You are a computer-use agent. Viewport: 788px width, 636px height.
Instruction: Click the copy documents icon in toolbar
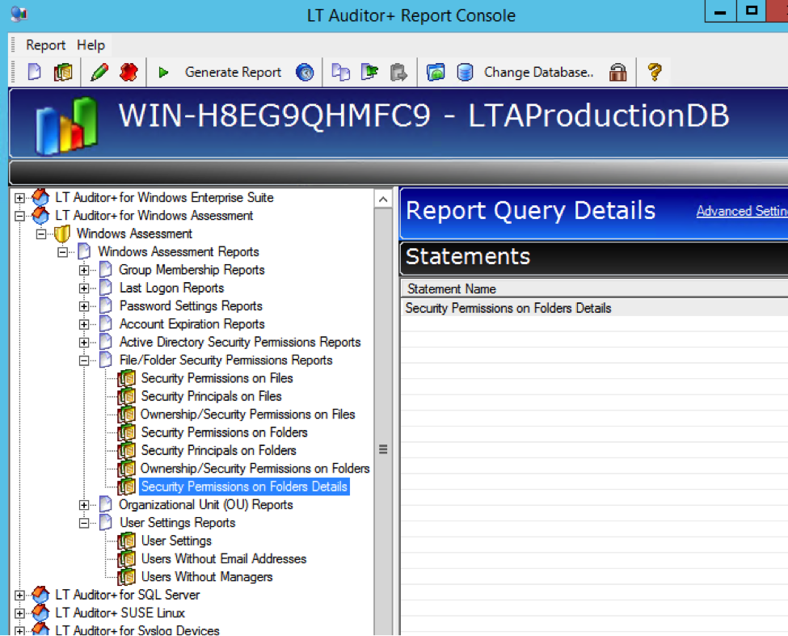(341, 73)
